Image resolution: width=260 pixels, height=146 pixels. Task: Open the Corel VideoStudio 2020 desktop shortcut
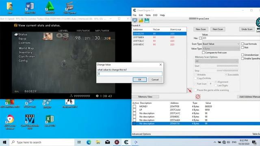point(30,122)
